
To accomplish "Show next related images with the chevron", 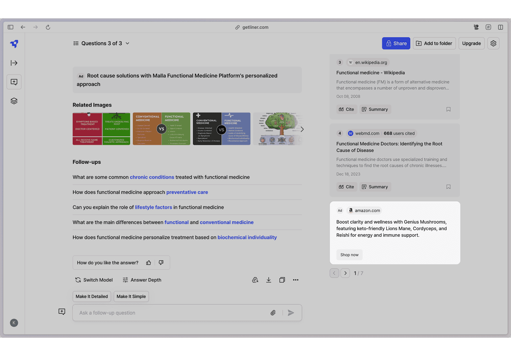I will [x=302, y=129].
